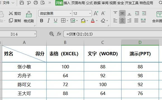The height and width of the screenshot is (100, 162).
Task: Open the 视图 tab
Action: point(113,3)
